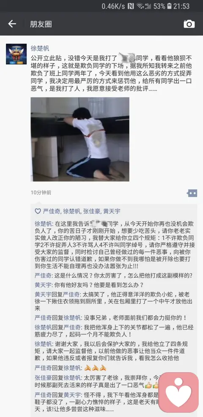Tap 张佳豪 in the likes list

(91, 211)
